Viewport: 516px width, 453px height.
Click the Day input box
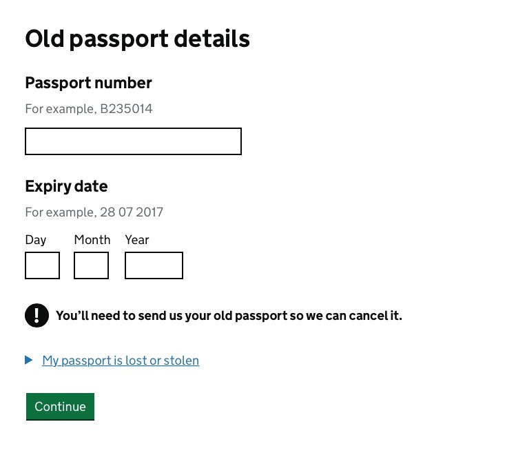point(42,265)
